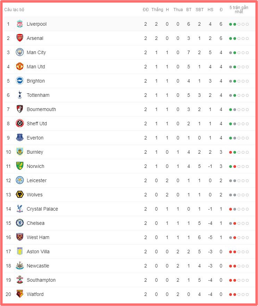Click the Tottenham cockerel crest
Viewport: 258px width, 306px height.
click(x=20, y=95)
